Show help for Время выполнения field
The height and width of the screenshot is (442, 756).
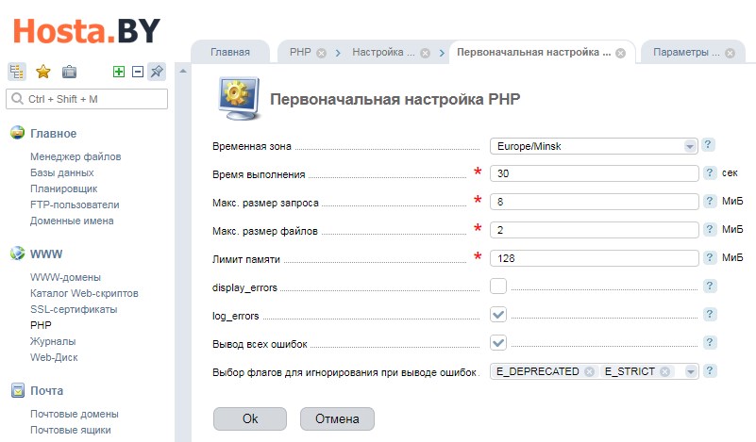click(709, 172)
